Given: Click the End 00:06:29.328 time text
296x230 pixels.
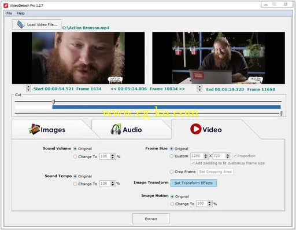Looking at the screenshot, I should click(225, 89).
